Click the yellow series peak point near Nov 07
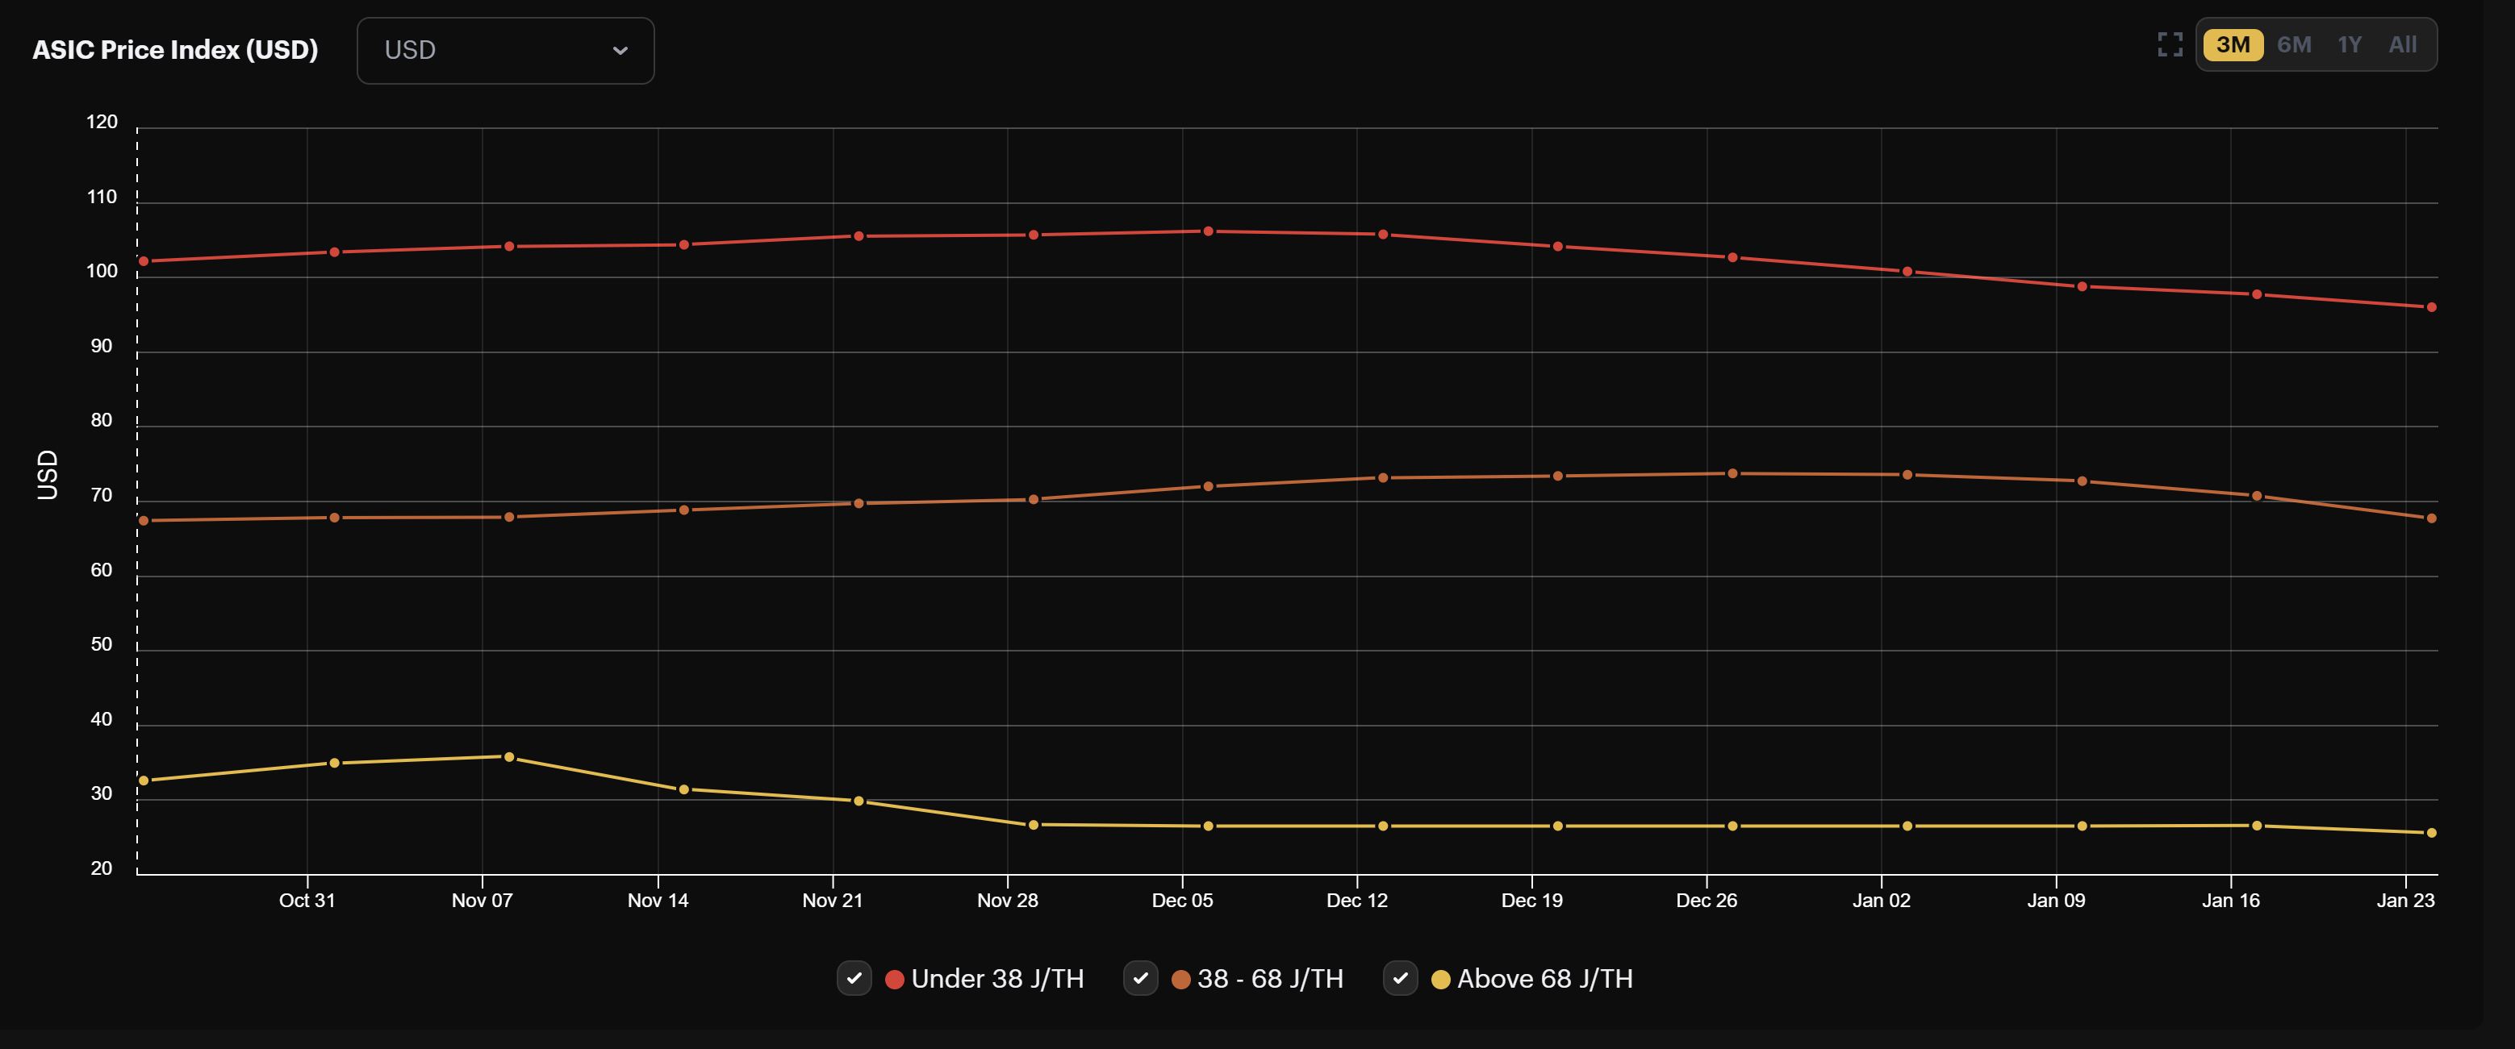This screenshot has width=2515, height=1049. (508, 757)
